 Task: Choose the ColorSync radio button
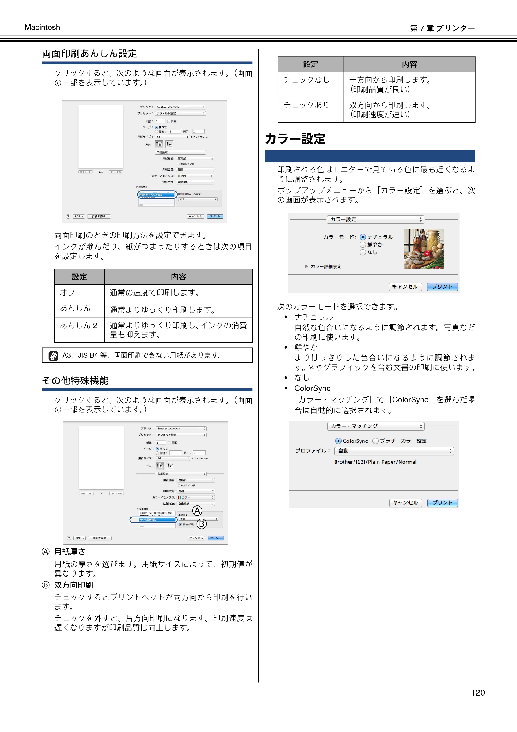338,441
